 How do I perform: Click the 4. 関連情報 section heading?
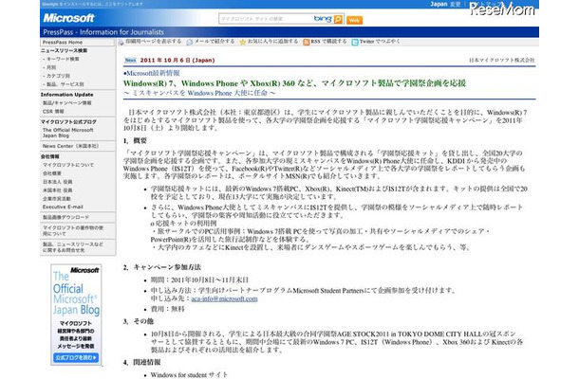click(141, 362)
